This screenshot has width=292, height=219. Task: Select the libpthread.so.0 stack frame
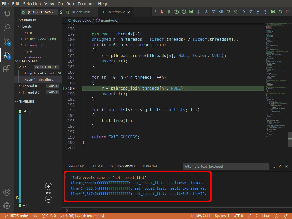38,73
